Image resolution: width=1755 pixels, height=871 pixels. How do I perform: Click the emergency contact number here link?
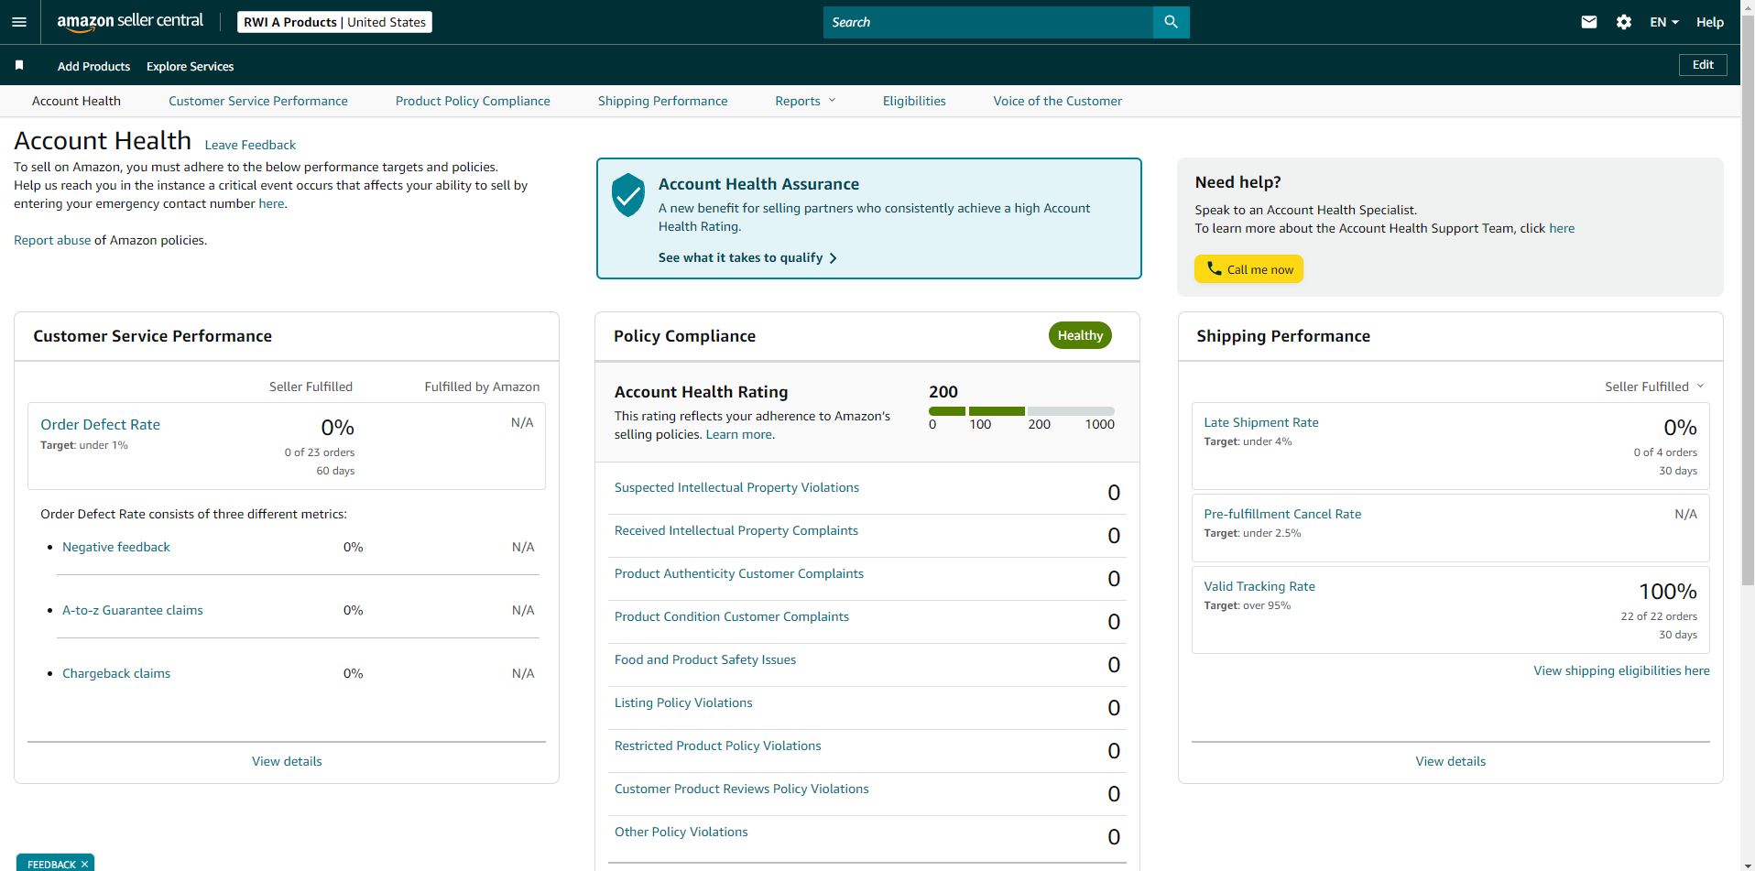[271, 203]
